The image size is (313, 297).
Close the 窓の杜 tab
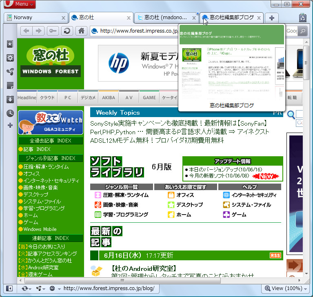129,18
